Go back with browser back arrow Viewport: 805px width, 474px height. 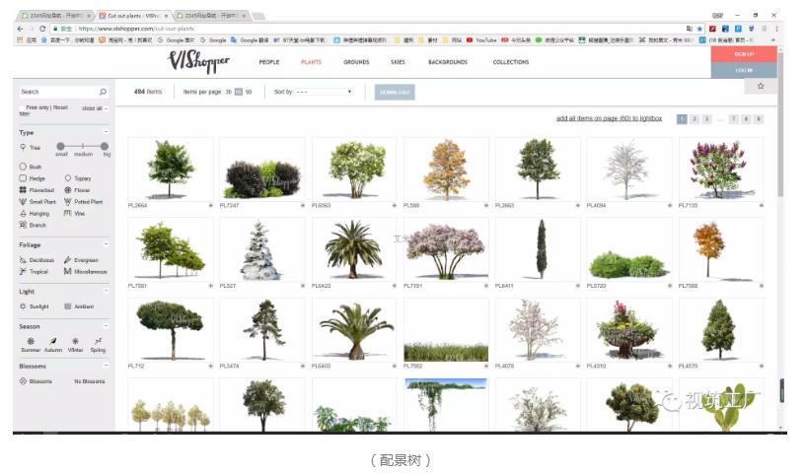tap(20, 29)
